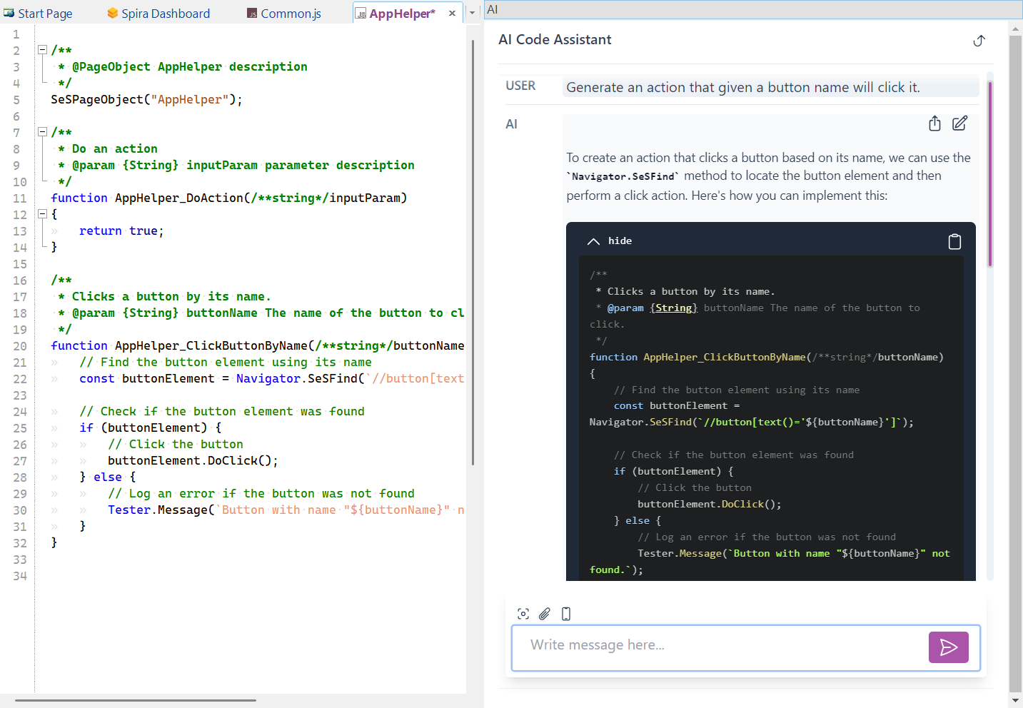Edit the AI response with the pencil icon

click(959, 123)
